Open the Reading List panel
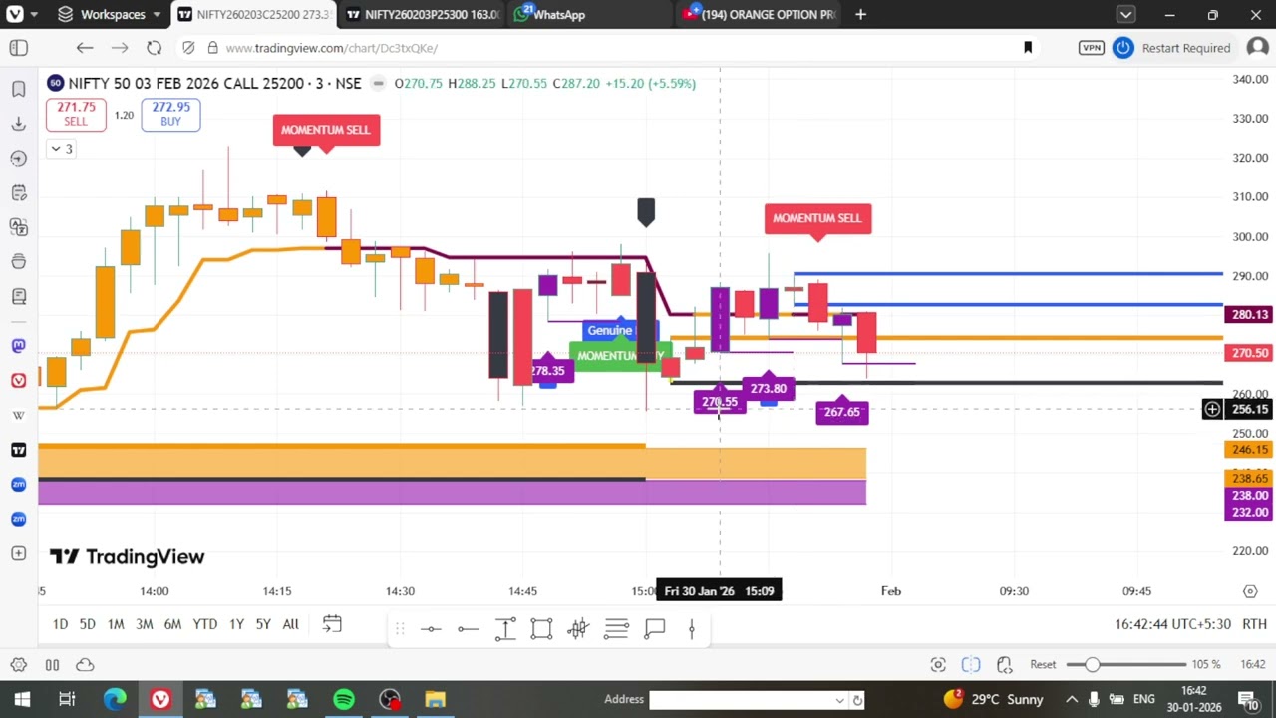The image size is (1276, 718). [18, 296]
